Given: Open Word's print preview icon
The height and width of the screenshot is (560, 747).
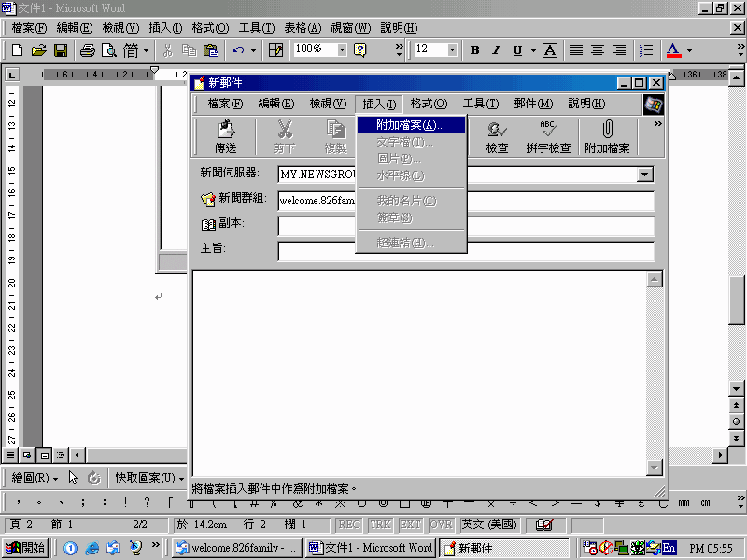Looking at the screenshot, I should pos(109,50).
